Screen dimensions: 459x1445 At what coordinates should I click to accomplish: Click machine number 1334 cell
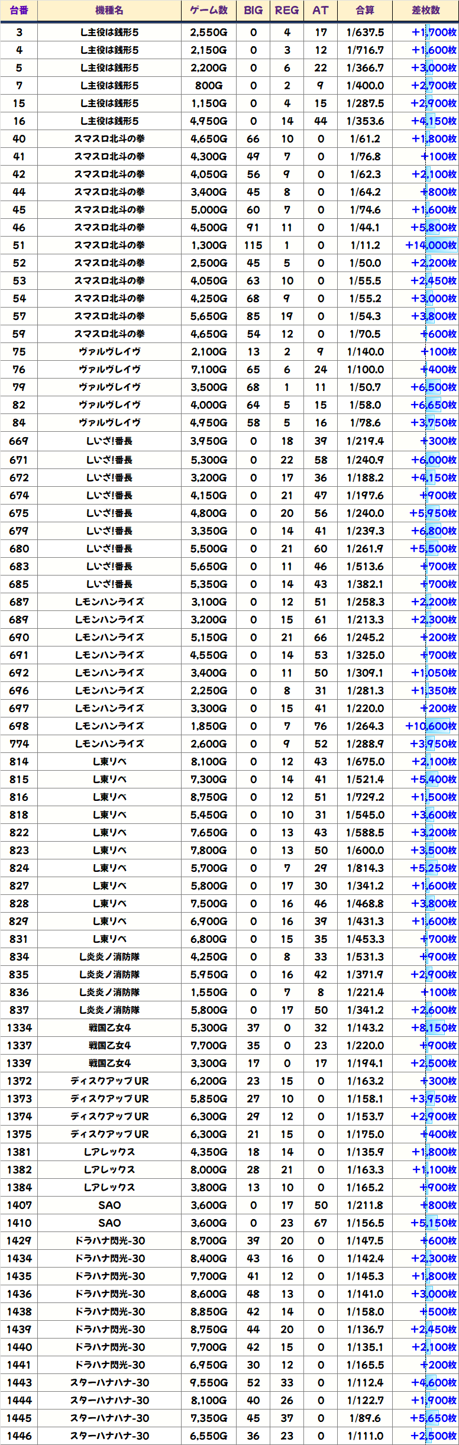tap(19, 1028)
